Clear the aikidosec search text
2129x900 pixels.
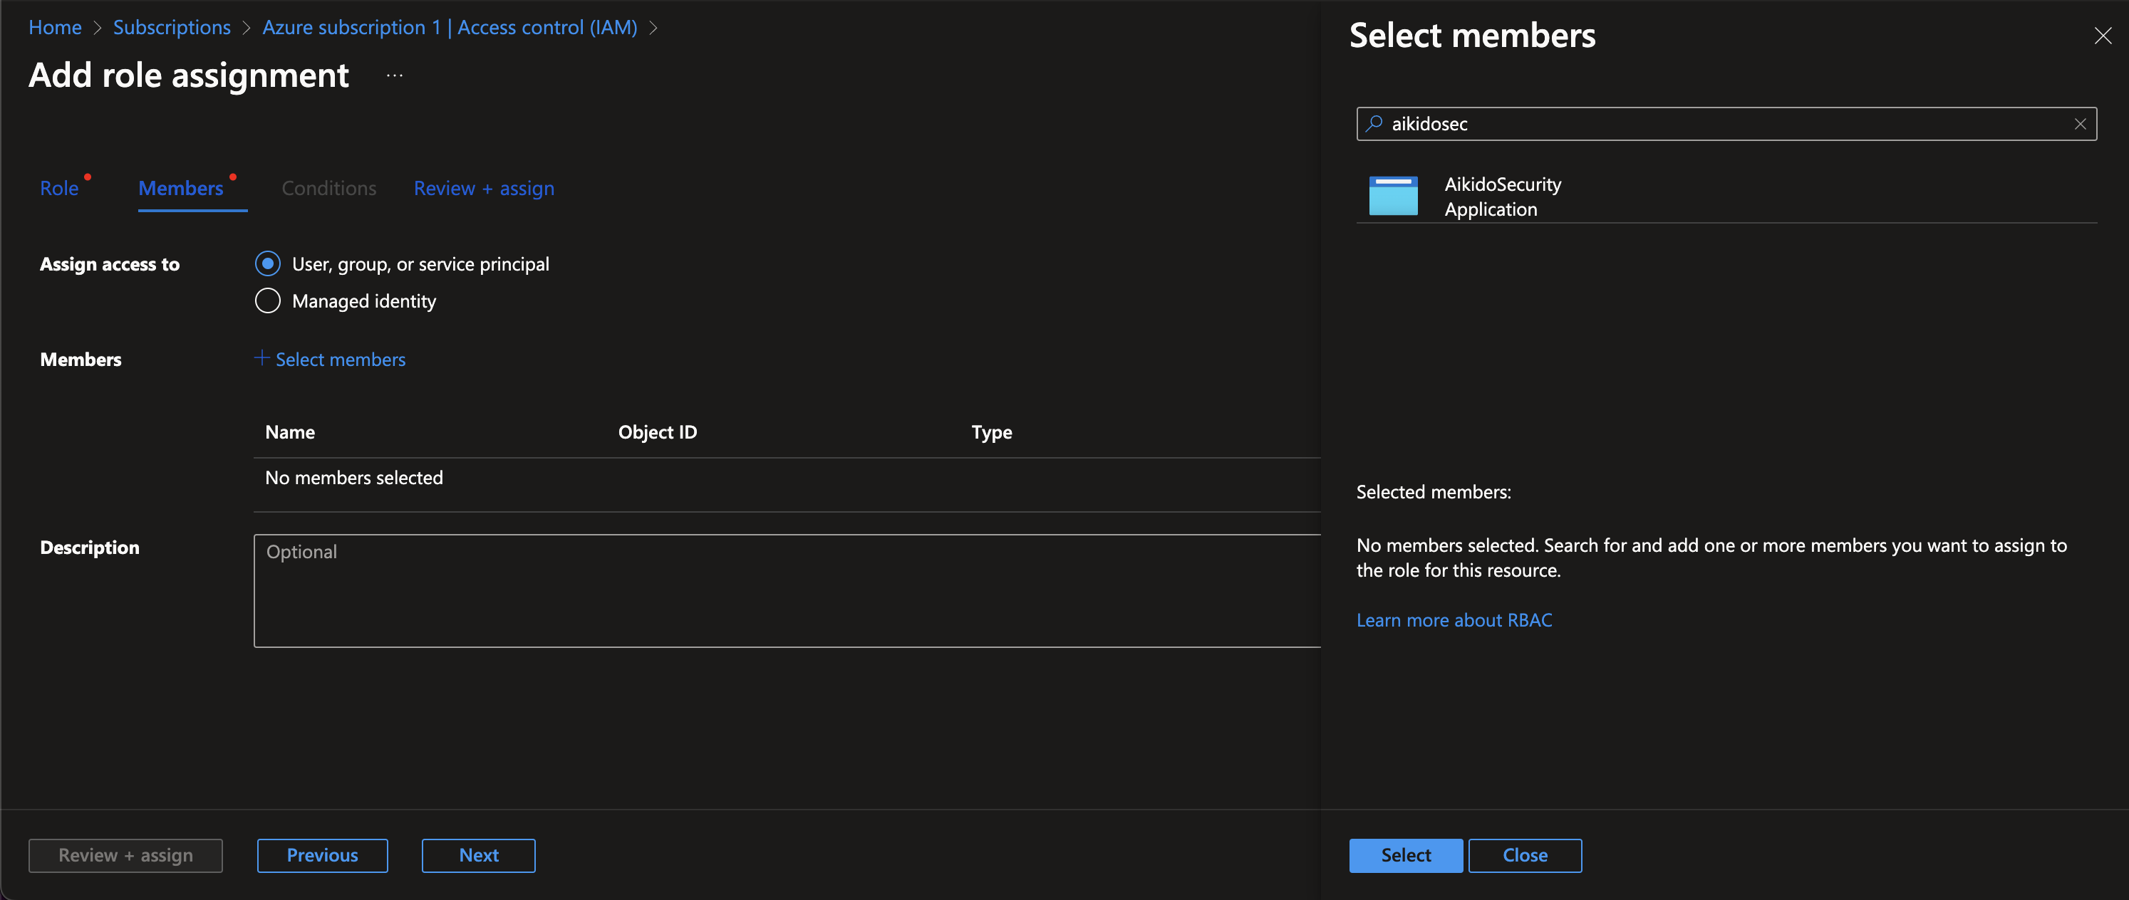pyautogui.click(x=2079, y=124)
